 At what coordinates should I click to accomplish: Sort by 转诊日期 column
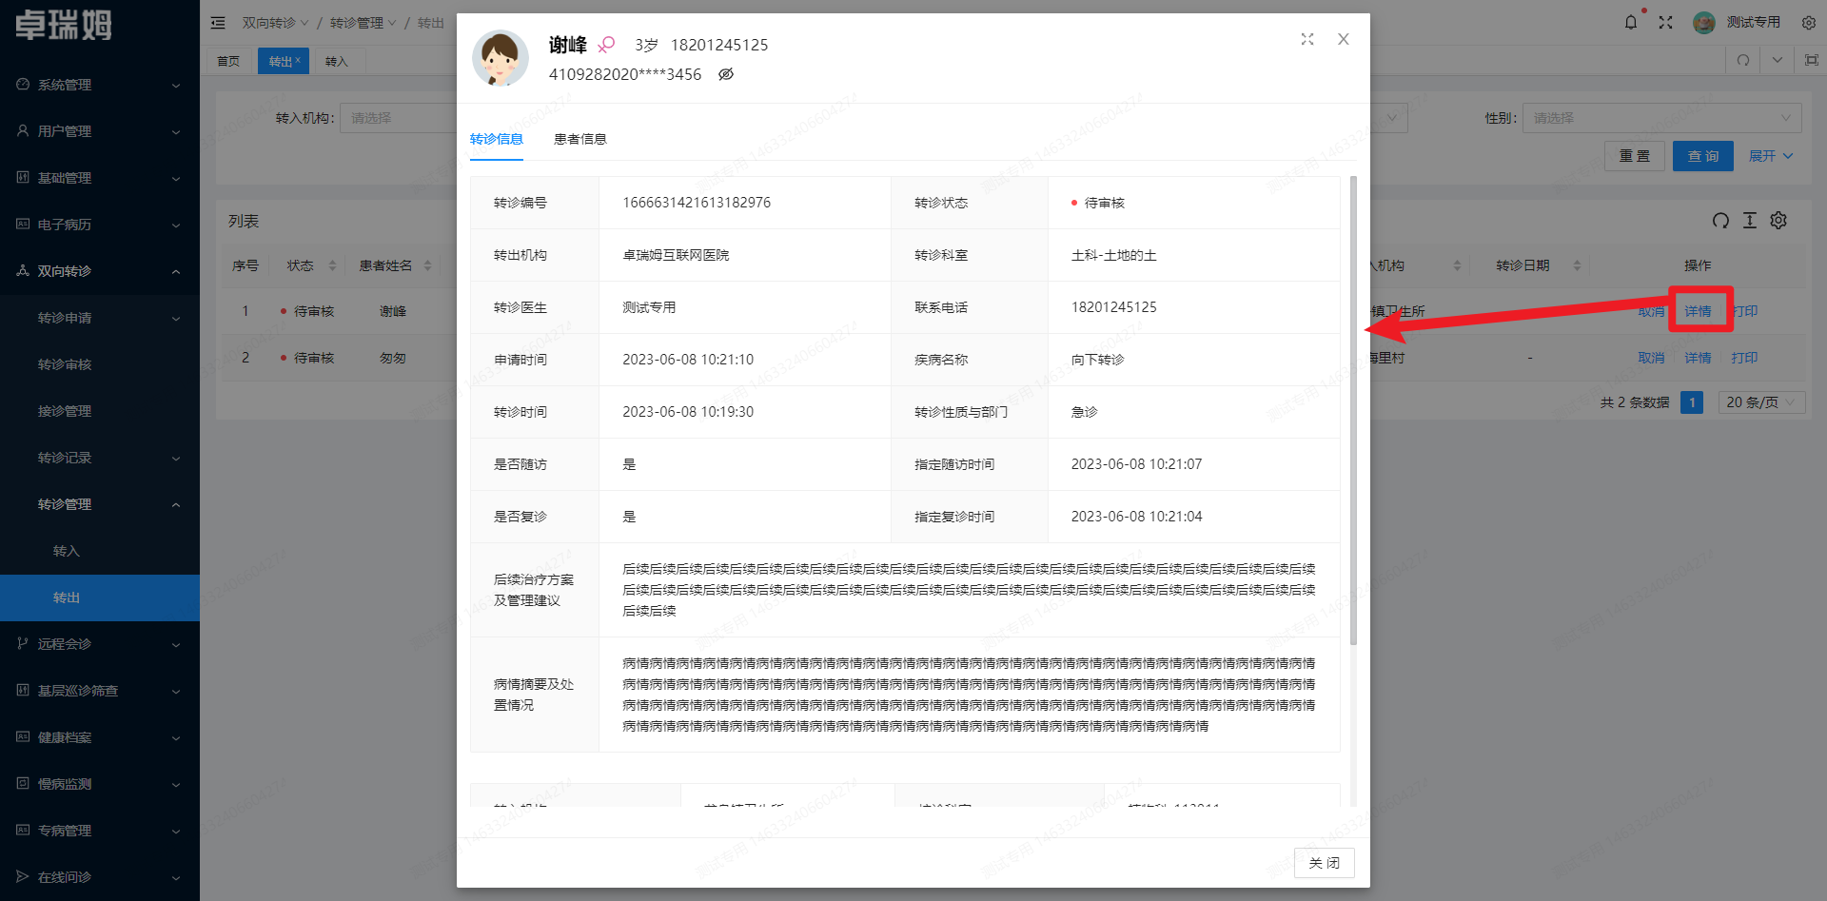point(1577,265)
